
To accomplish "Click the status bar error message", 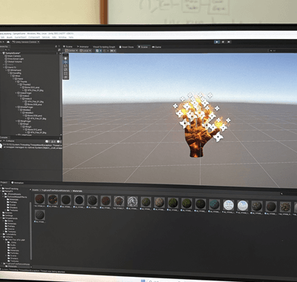I will [33, 272].
